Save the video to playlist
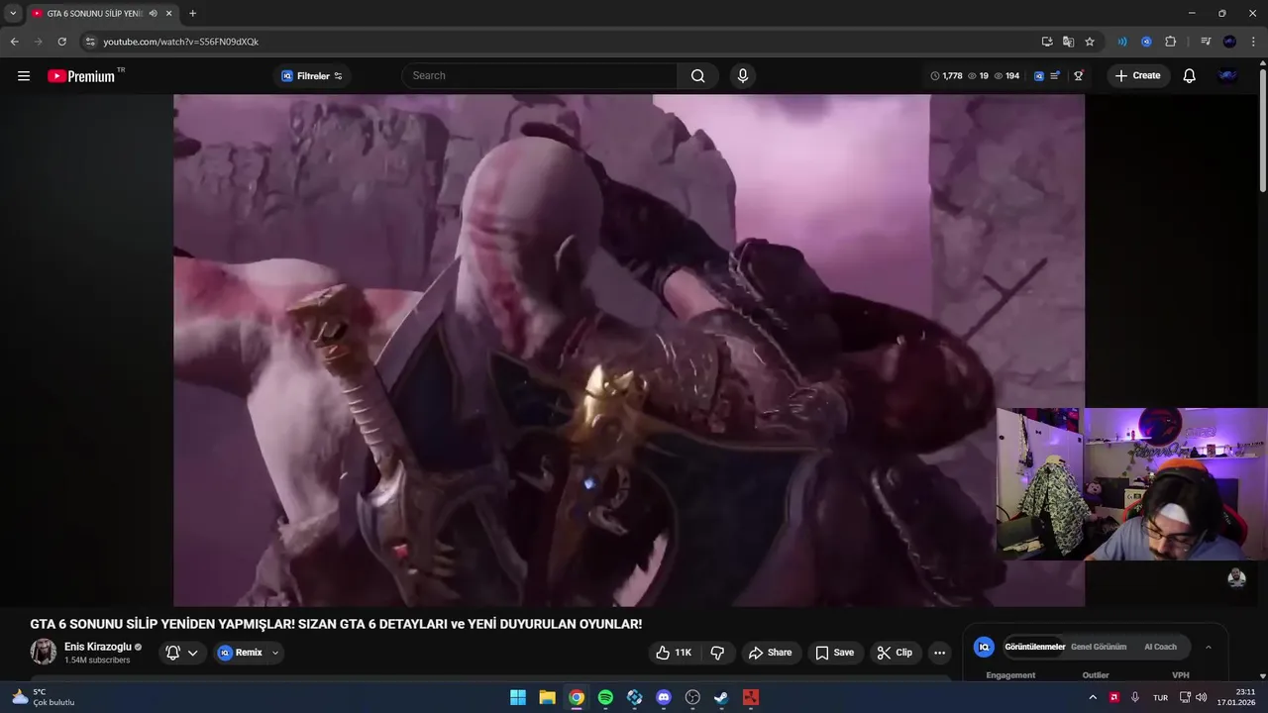The height and width of the screenshot is (713, 1268). [x=834, y=653]
